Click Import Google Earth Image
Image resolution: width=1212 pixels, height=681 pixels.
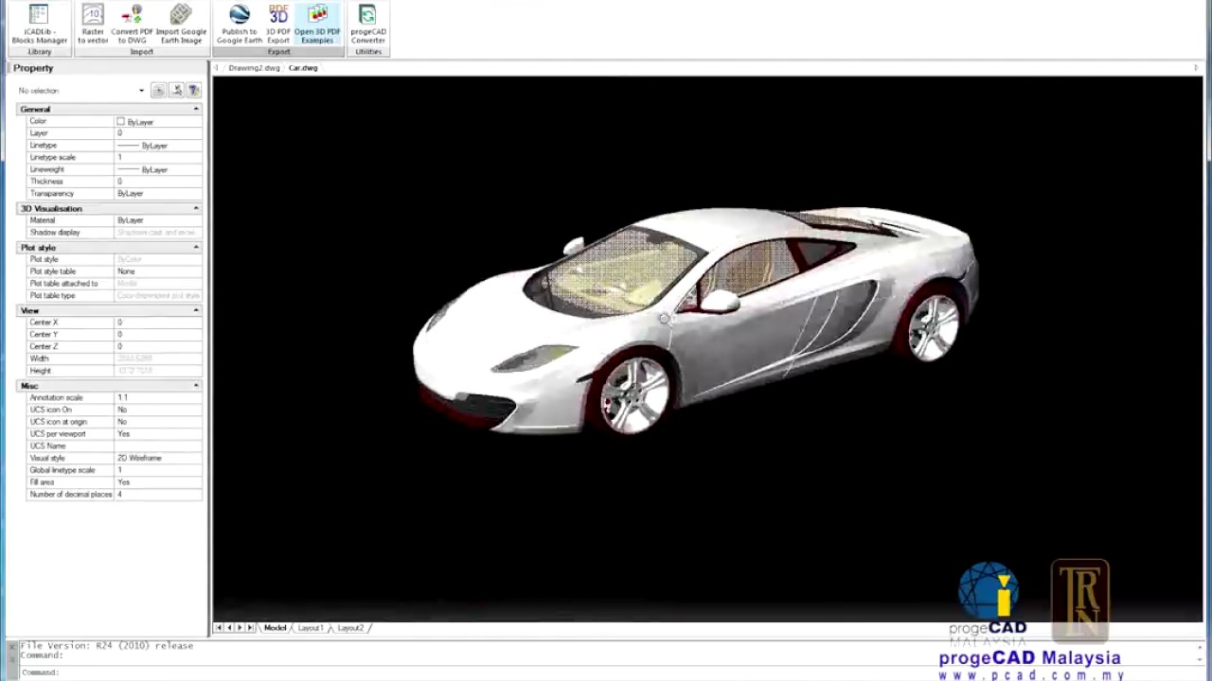(180, 24)
